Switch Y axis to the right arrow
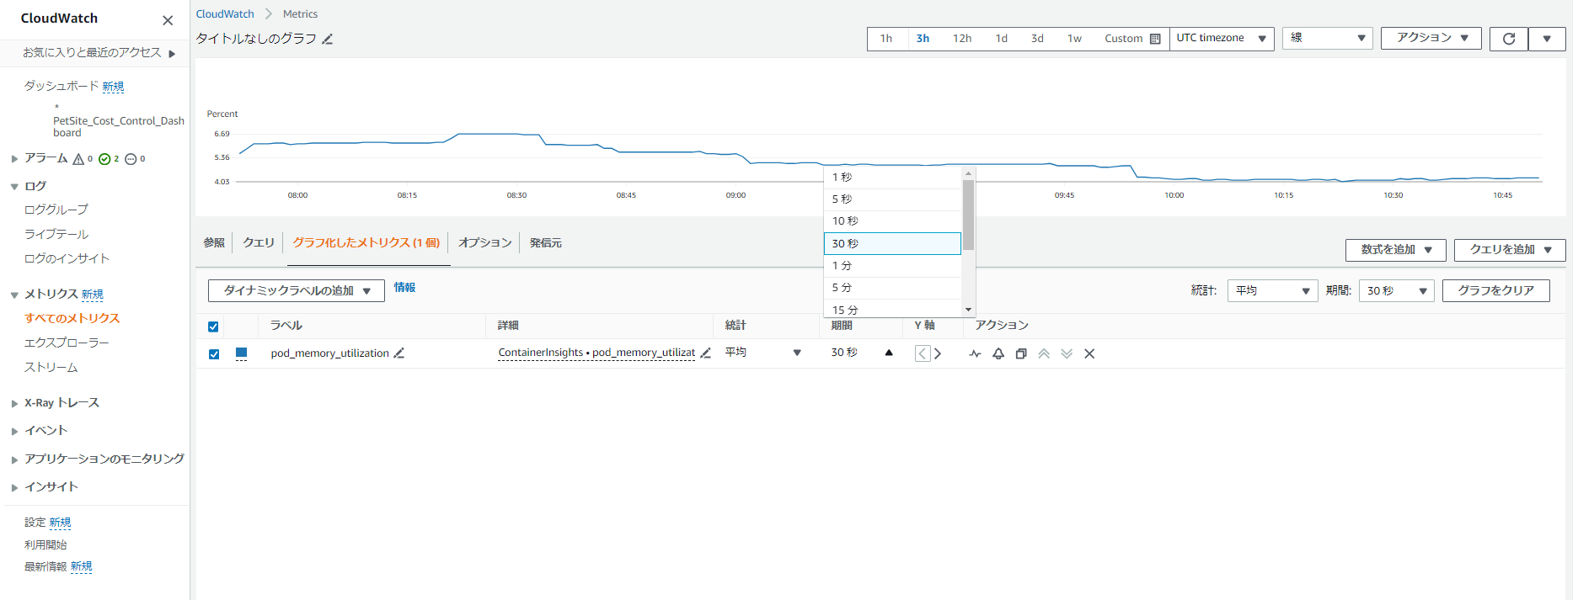Screen dimensions: 1578x600 coord(938,353)
